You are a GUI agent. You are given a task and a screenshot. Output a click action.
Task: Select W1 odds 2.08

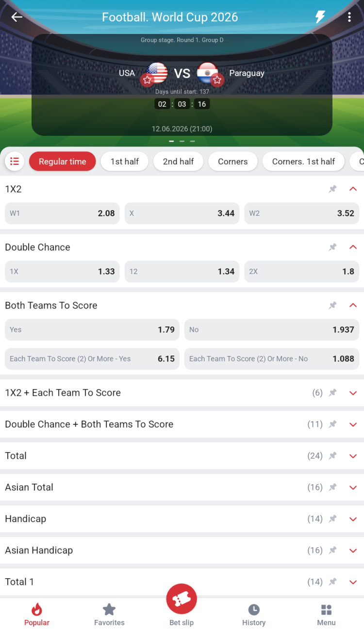[x=62, y=213]
